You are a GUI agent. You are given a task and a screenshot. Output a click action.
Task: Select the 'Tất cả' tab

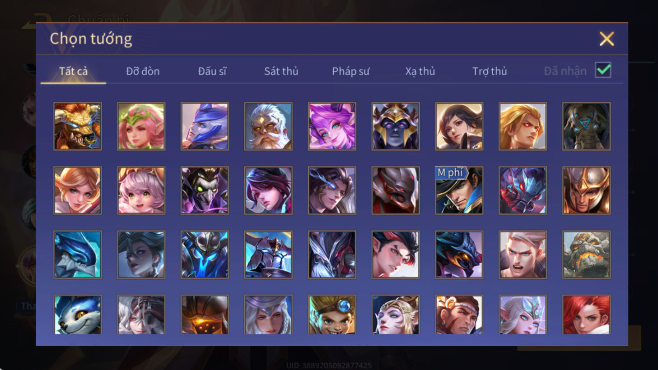point(73,71)
